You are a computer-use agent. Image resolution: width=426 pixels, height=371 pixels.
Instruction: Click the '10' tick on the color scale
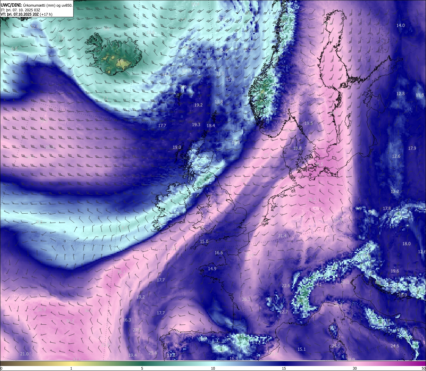213,368
